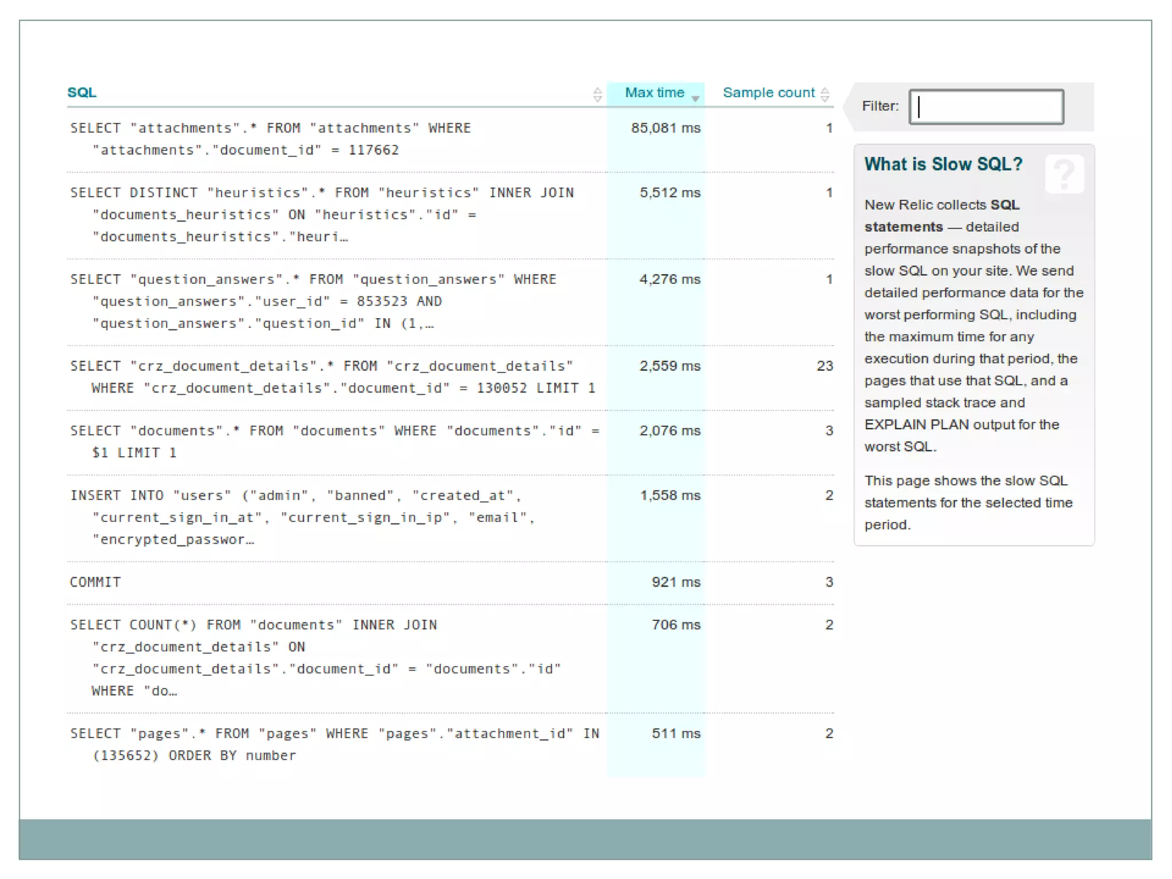Click the COMMIT statement row
1172x879 pixels.
tap(96, 582)
